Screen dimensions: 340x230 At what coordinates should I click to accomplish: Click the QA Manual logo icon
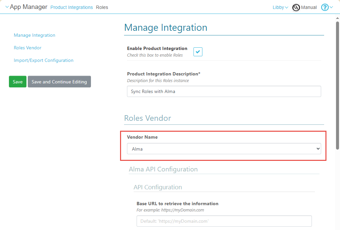296,7
